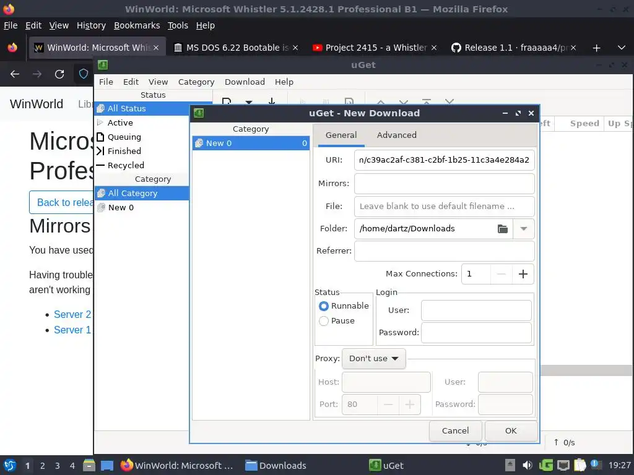Select the Pause status radio button
This screenshot has width=634, height=475.
click(323, 321)
